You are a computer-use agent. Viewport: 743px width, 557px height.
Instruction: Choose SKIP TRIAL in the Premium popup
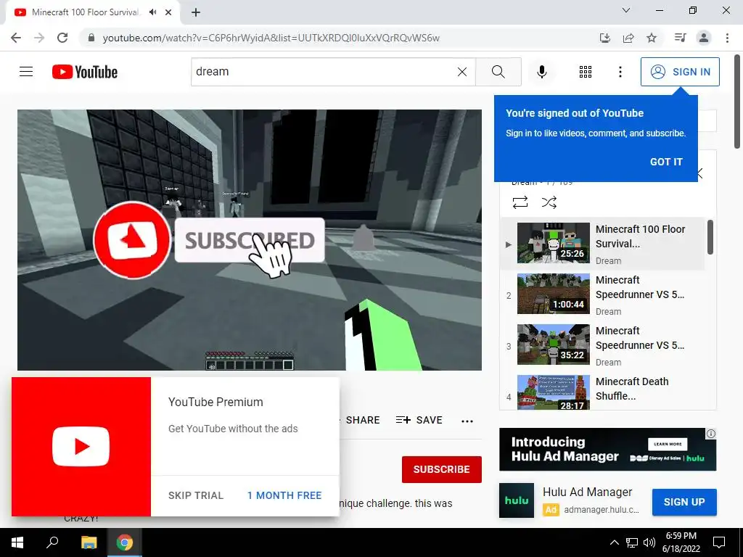tap(196, 495)
